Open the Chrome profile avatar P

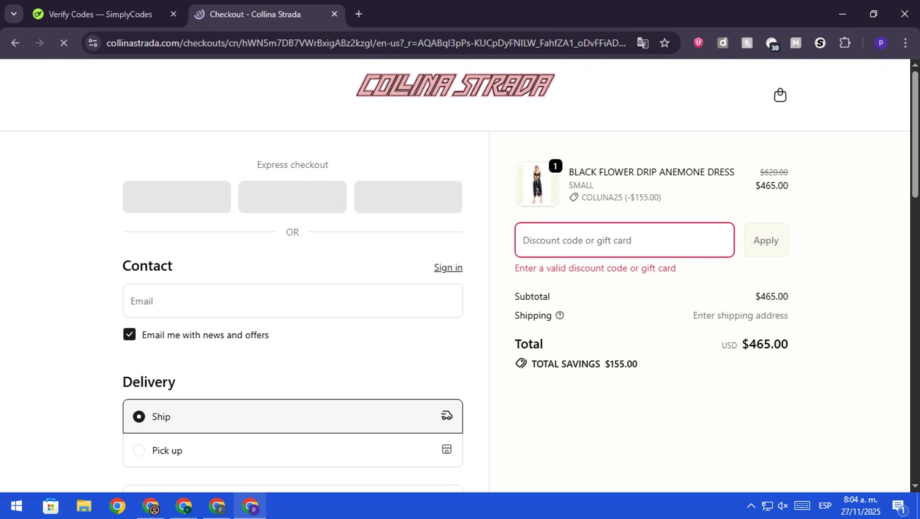tap(881, 43)
